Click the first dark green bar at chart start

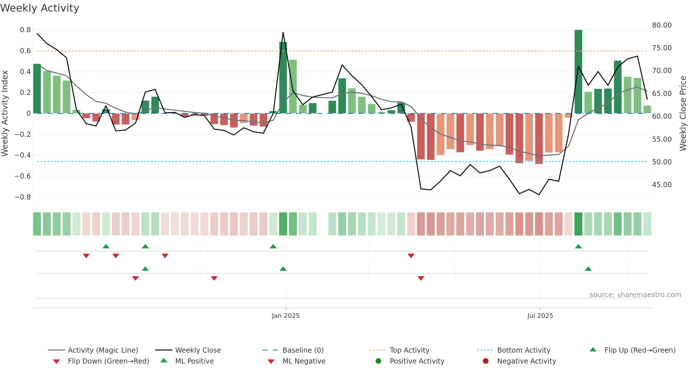pyautogui.click(x=37, y=89)
